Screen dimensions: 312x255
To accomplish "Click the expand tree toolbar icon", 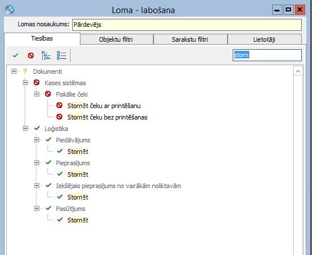I will tap(46, 55).
